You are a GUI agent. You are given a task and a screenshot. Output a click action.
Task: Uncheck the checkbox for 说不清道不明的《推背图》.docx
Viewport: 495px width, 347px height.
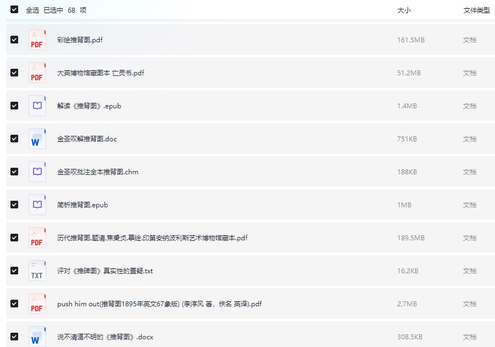pos(14,337)
